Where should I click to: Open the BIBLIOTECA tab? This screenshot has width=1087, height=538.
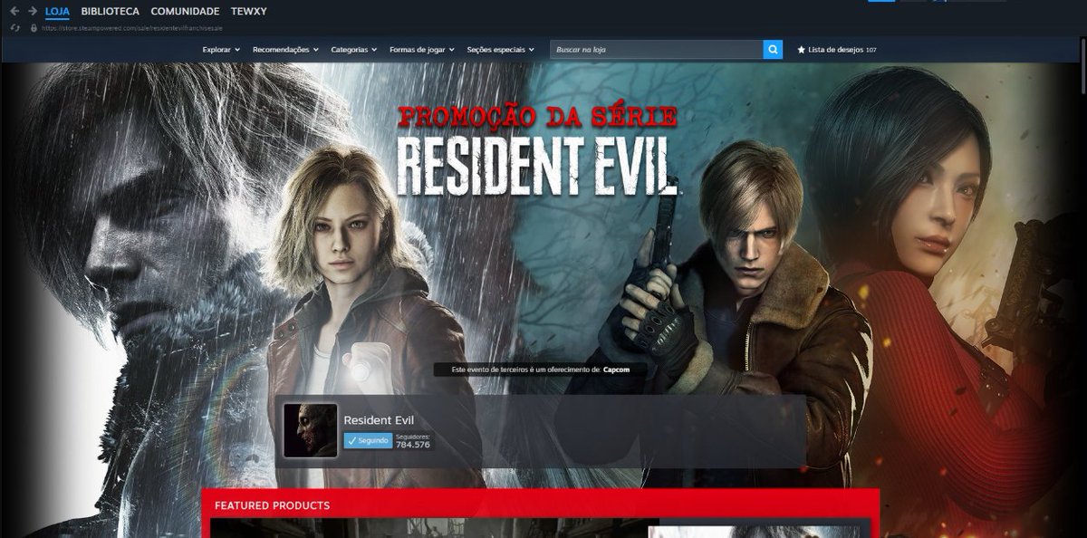coord(110,11)
